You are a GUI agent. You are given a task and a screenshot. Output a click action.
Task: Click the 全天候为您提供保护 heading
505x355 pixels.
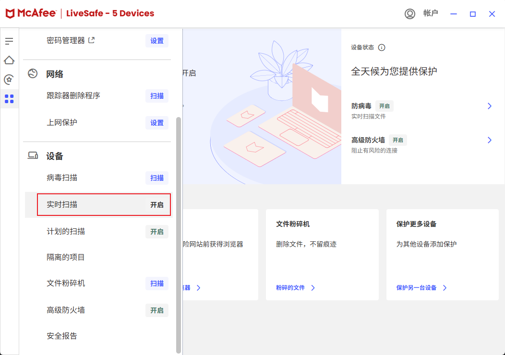(x=394, y=71)
